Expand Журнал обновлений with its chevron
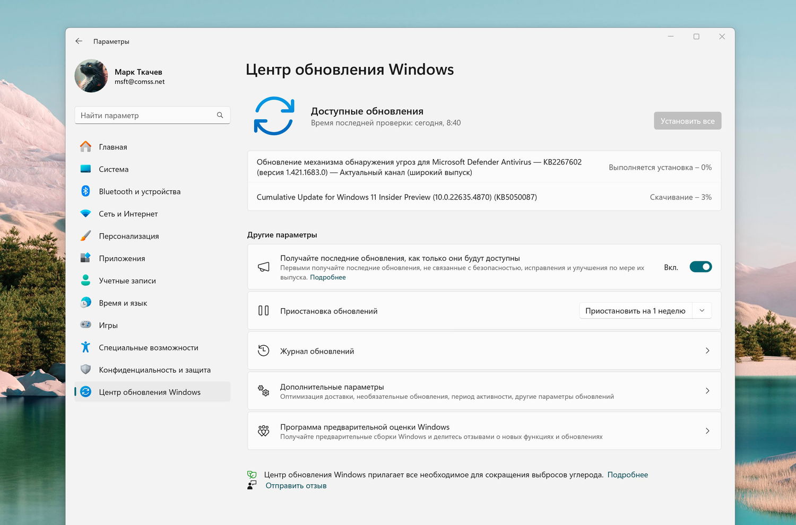 click(707, 351)
